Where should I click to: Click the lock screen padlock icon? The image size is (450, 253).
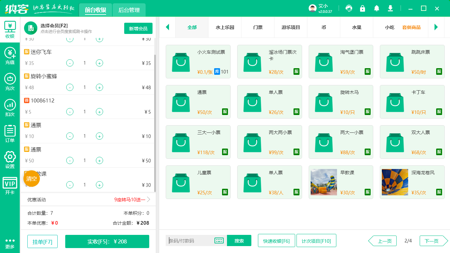tap(363, 8)
